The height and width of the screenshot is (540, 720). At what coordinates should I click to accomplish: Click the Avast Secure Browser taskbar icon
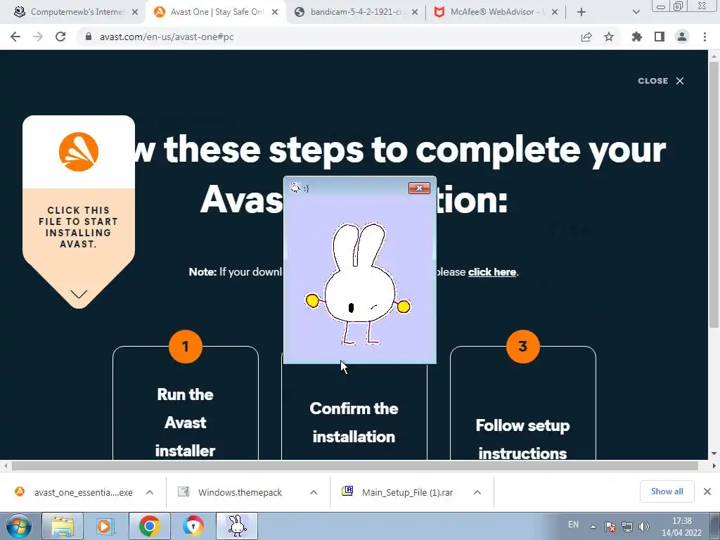pyautogui.click(x=193, y=526)
